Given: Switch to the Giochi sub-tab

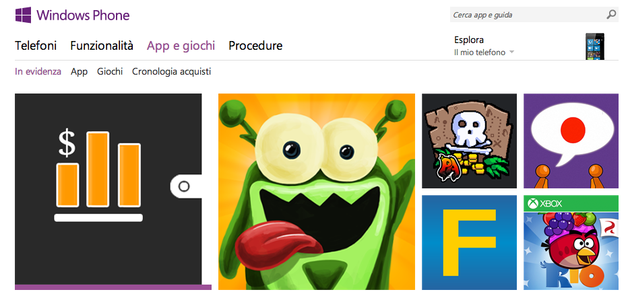Looking at the screenshot, I should tap(110, 72).
